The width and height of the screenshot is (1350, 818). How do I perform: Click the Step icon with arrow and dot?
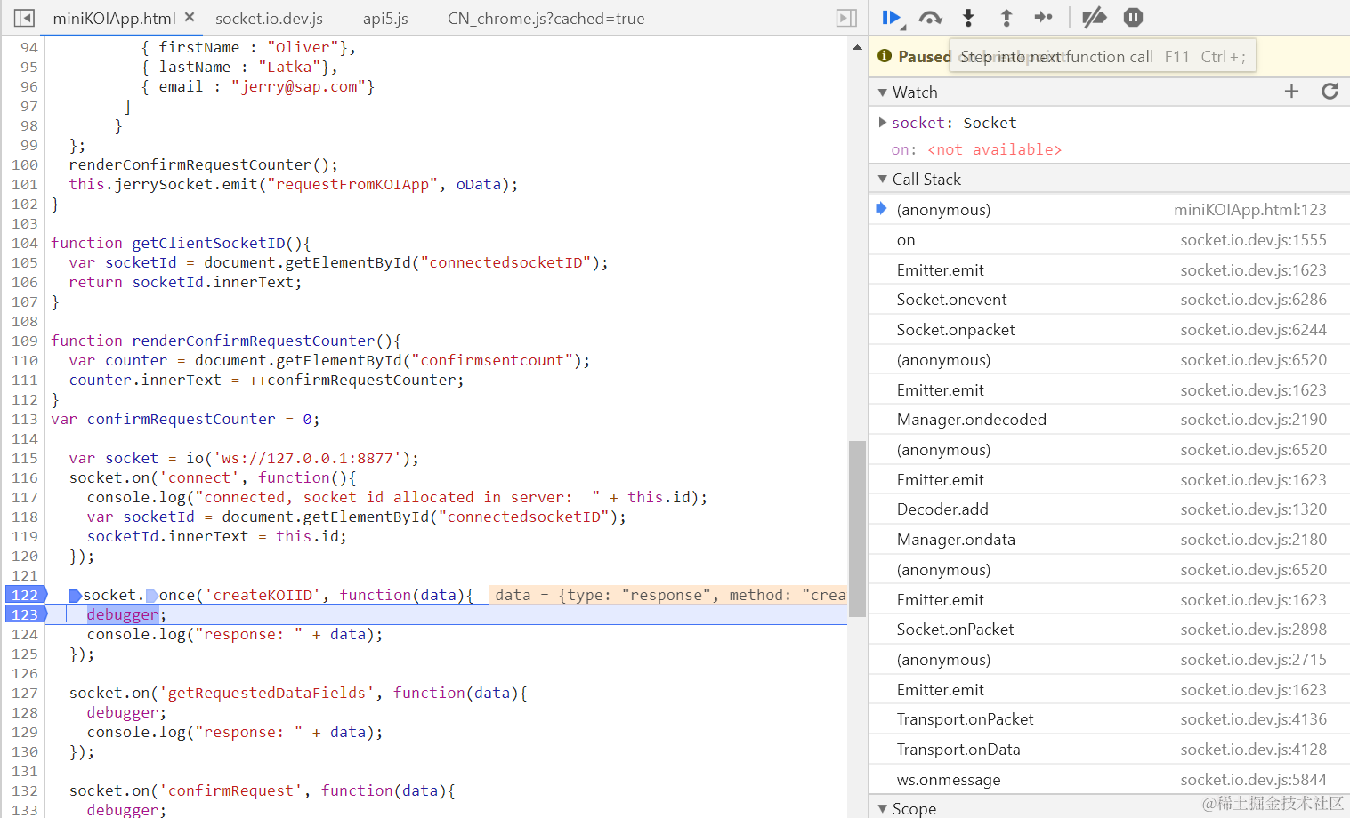[x=1044, y=18]
